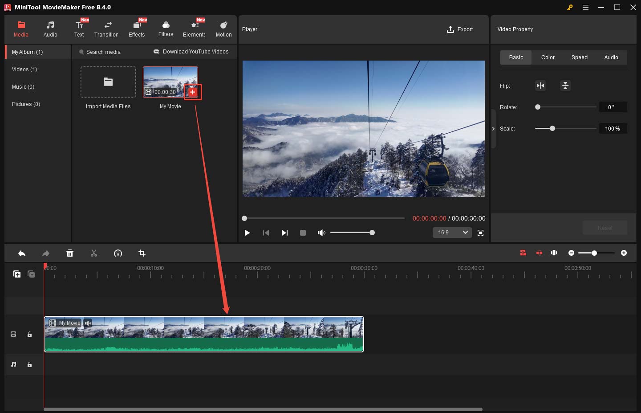Screen dimensions: 641x413
Task: Collapse the Video Property panel with the chevron
Action: [493, 129]
